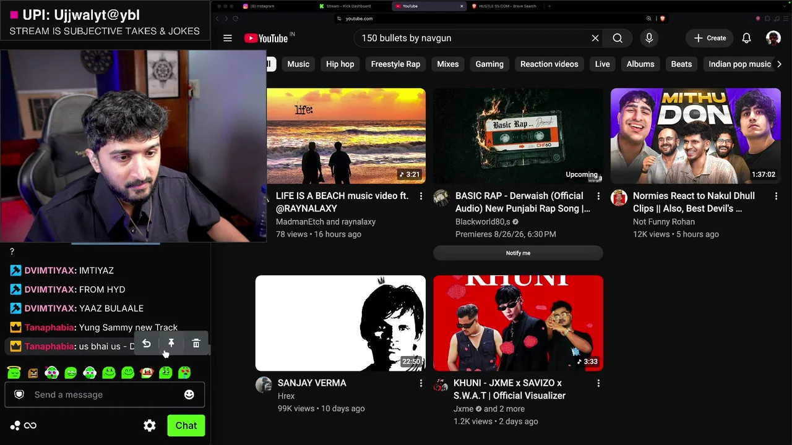This screenshot has width=792, height=445.
Task: Open options menu for LIFE IS A BEACH video
Action: pos(421,196)
